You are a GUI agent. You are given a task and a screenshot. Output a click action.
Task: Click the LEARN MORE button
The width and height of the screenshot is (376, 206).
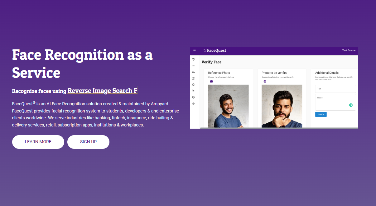click(38, 142)
